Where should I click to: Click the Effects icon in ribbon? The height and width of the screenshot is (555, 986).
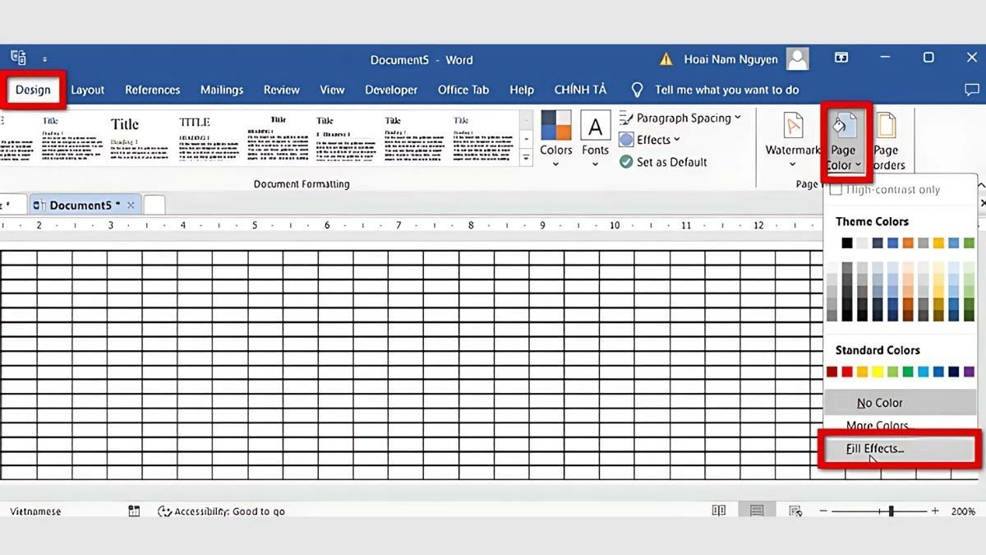coord(626,140)
